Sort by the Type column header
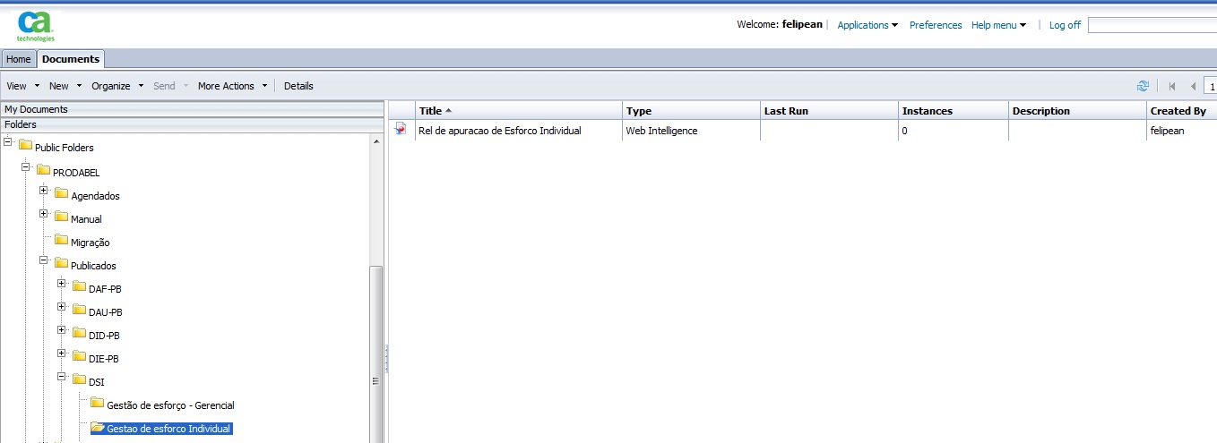This screenshot has width=1217, height=443. [x=691, y=110]
